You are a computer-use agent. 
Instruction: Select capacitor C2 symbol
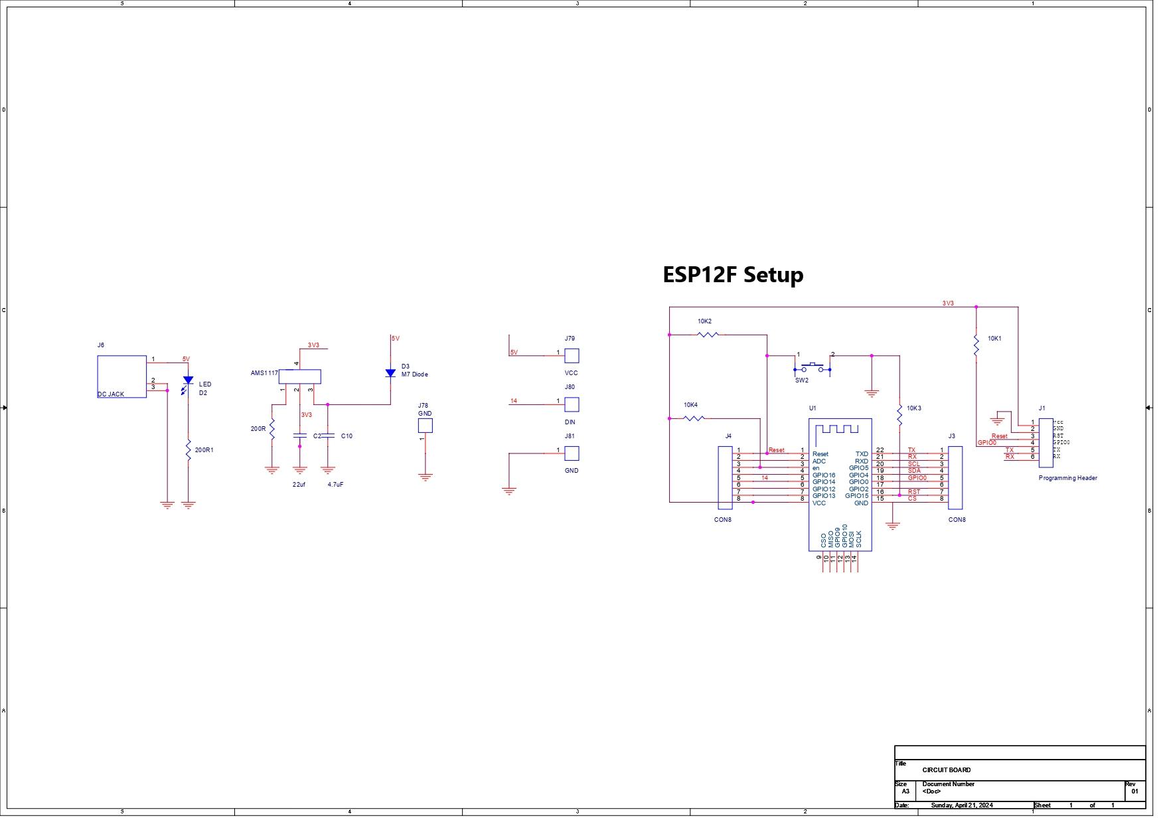pos(299,436)
